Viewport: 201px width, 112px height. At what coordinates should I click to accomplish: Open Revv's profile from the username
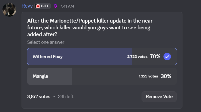coord(27,6)
